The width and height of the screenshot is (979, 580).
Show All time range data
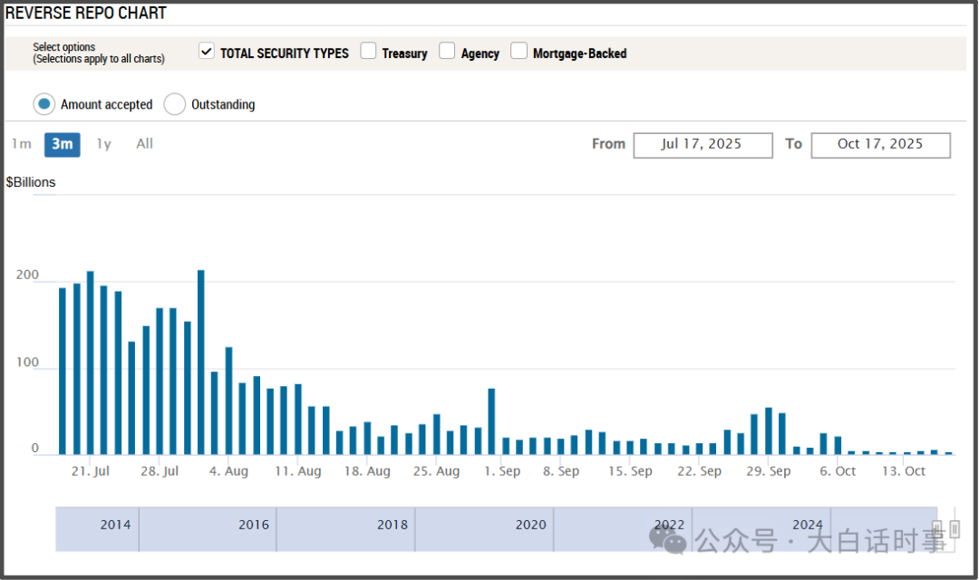coord(145,144)
